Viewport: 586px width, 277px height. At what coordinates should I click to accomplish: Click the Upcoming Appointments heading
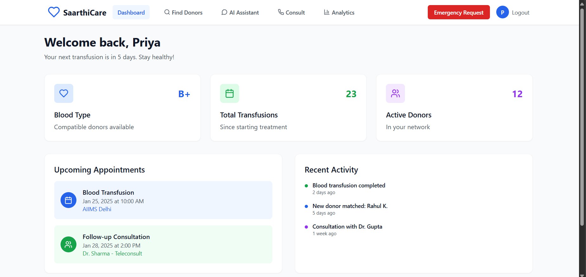[100, 170]
